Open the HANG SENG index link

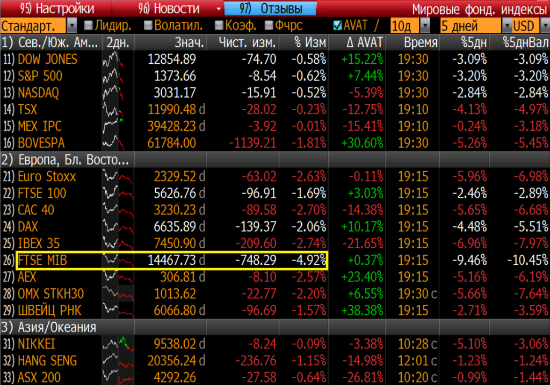pos(47,361)
